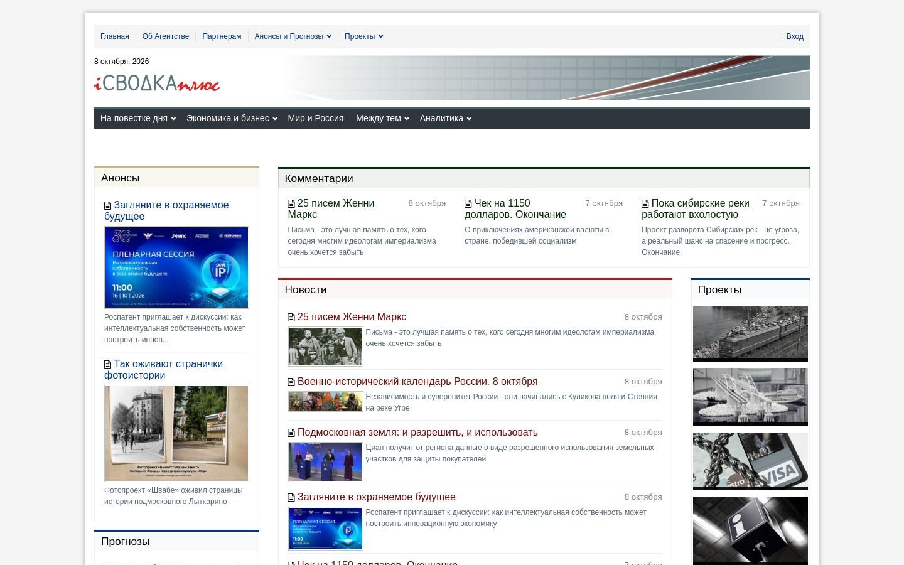Expand the 'Между тем' dropdown menu
Viewport: 904px width, 565px height.
(382, 118)
